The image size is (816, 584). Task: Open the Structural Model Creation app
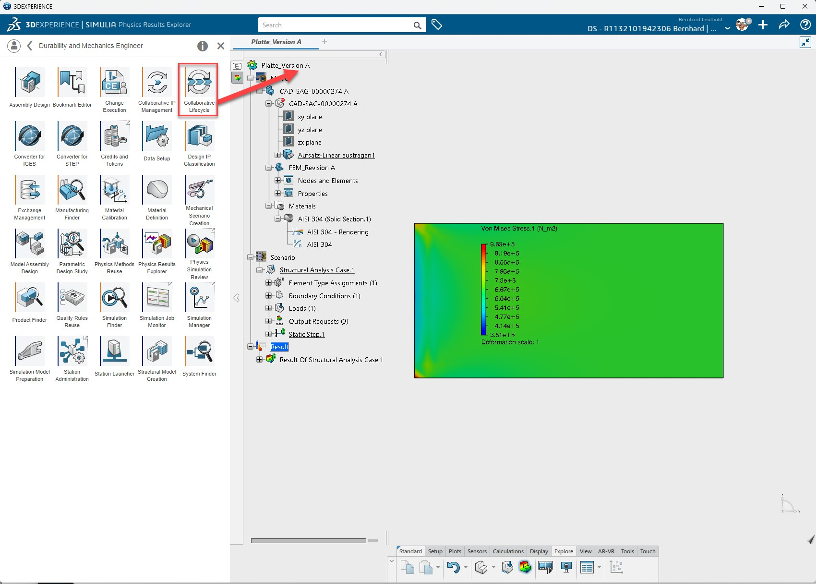click(x=157, y=358)
